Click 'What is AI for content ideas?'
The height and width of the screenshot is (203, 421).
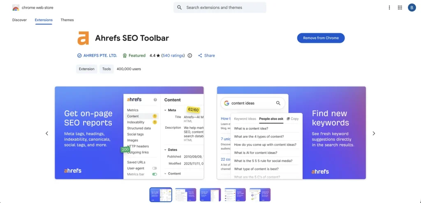256,153
